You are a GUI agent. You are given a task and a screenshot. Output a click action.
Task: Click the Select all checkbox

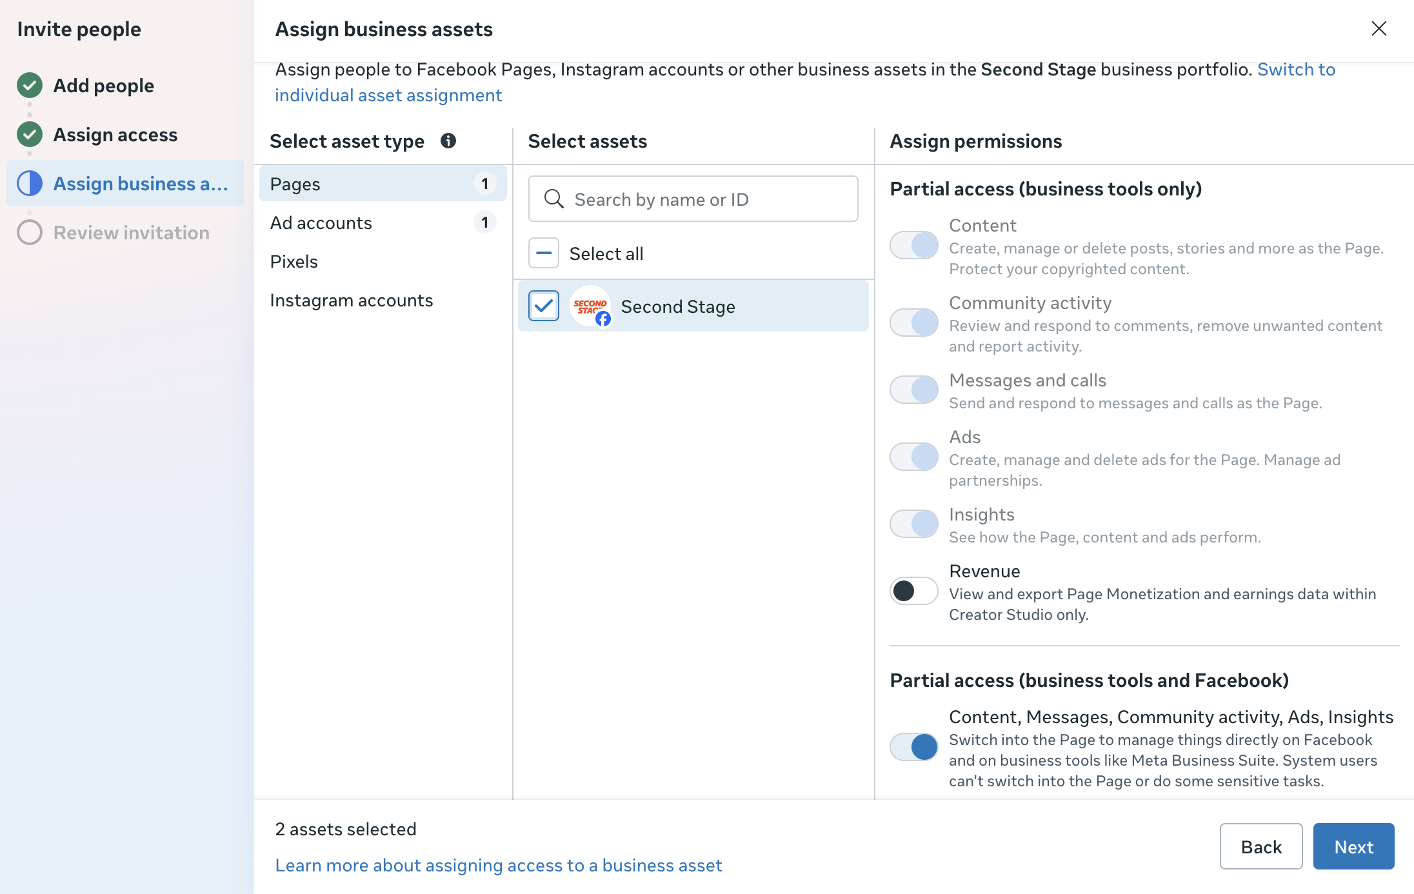(543, 253)
